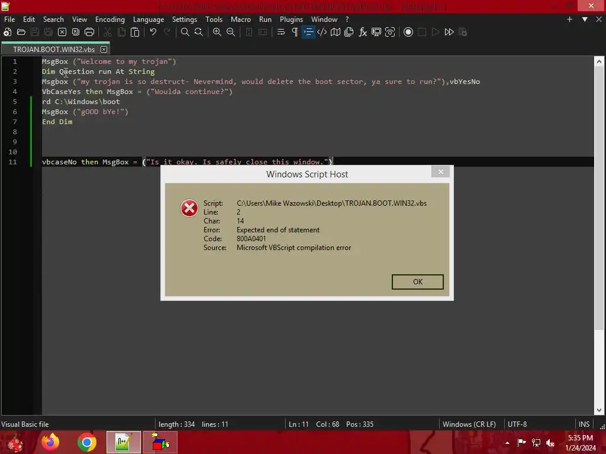Click the UTF-8 encoding status entry

(x=517, y=424)
